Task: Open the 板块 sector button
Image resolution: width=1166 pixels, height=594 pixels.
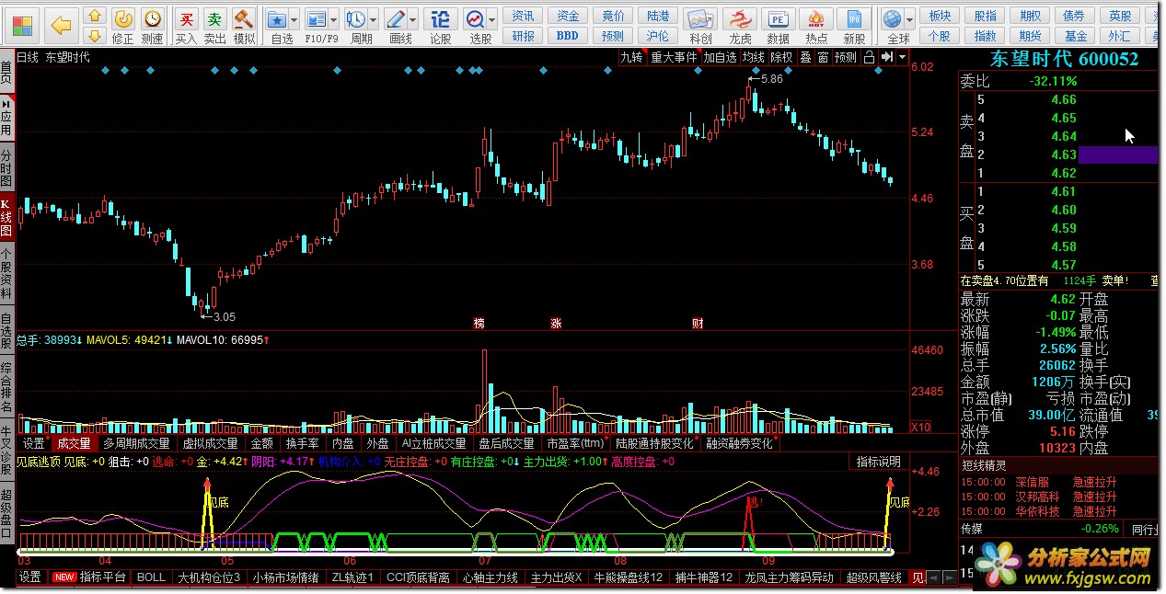Action: pyautogui.click(x=940, y=16)
